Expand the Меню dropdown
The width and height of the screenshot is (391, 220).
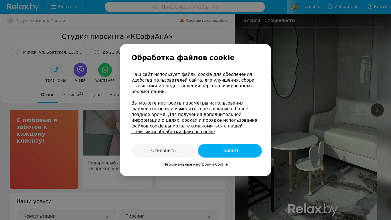(x=65, y=7)
